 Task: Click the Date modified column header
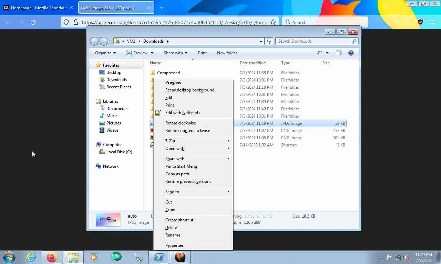pos(258,63)
